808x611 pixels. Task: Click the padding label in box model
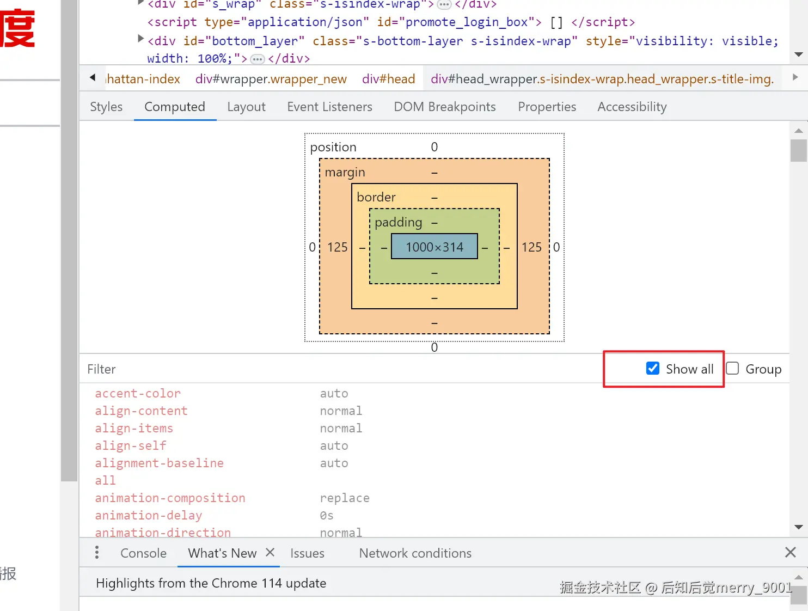click(x=398, y=222)
